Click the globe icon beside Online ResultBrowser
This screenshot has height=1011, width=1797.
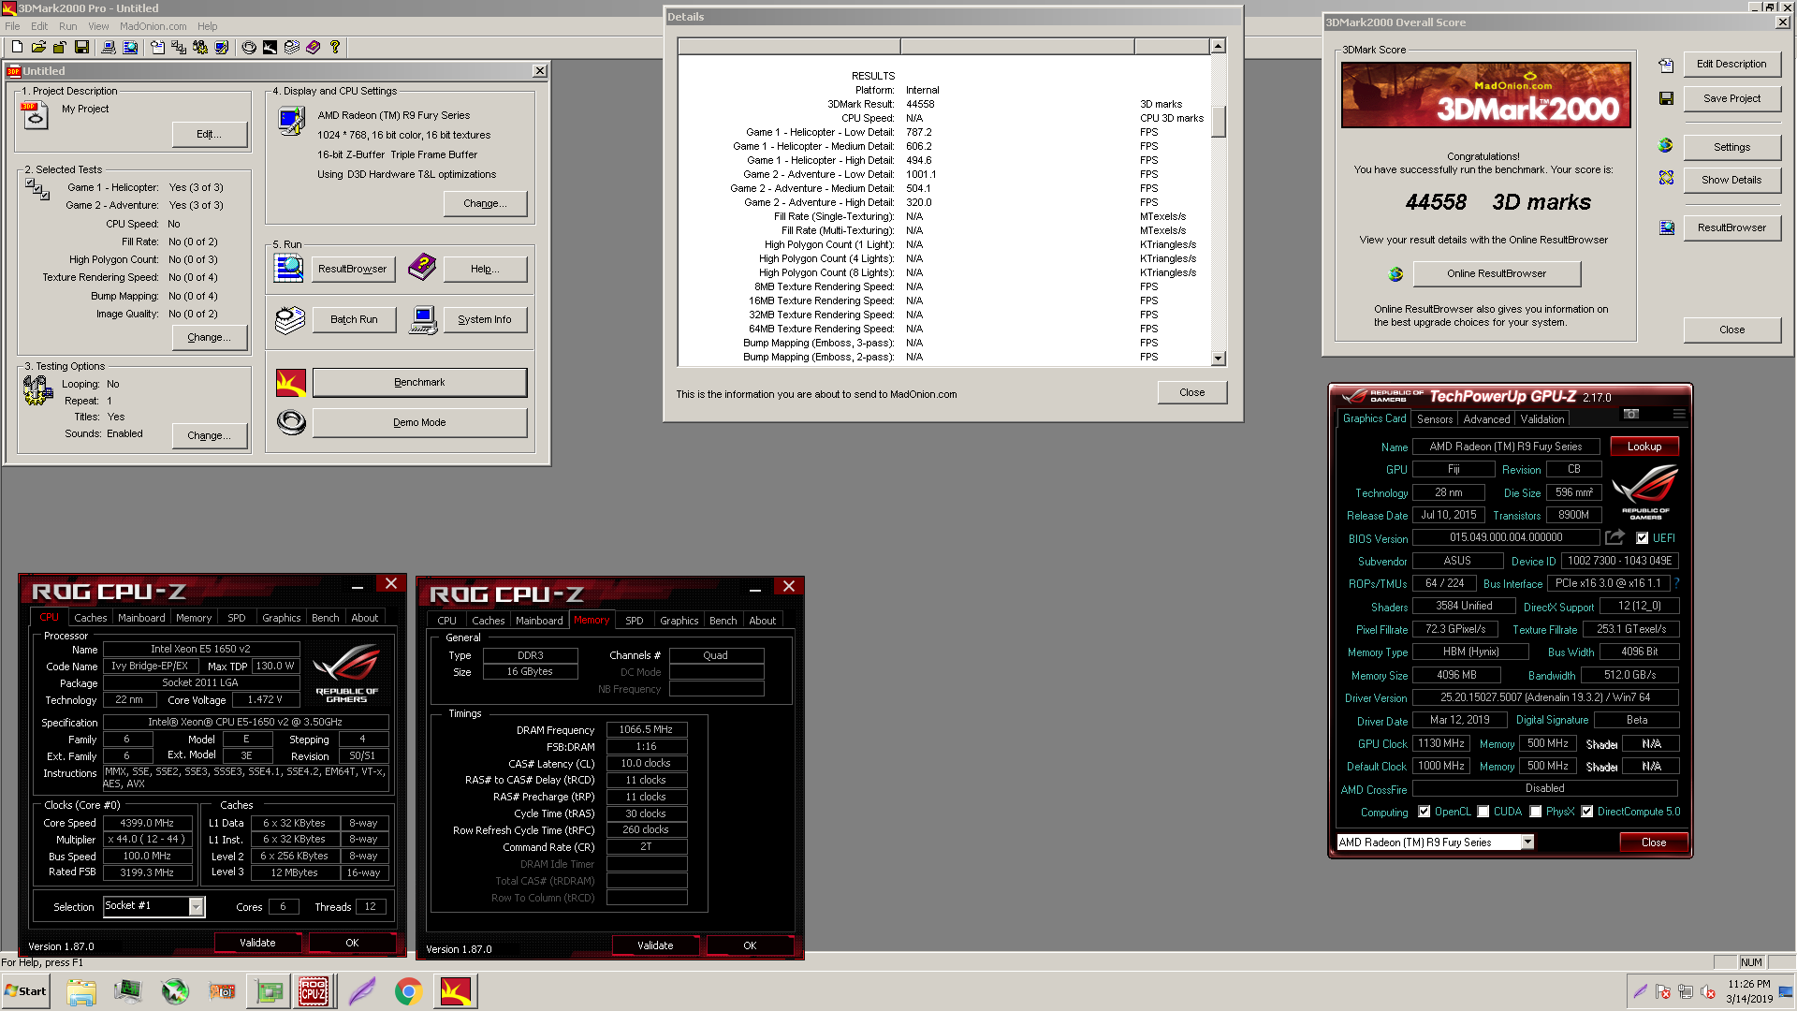pyautogui.click(x=1395, y=273)
